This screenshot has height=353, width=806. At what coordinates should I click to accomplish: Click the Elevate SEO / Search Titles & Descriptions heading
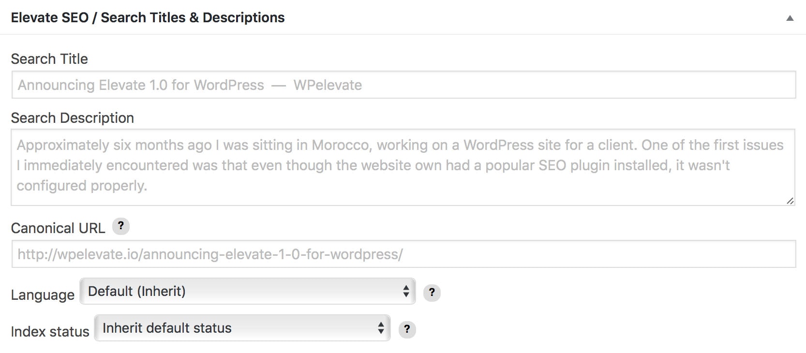pyautogui.click(x=148, y=17)
